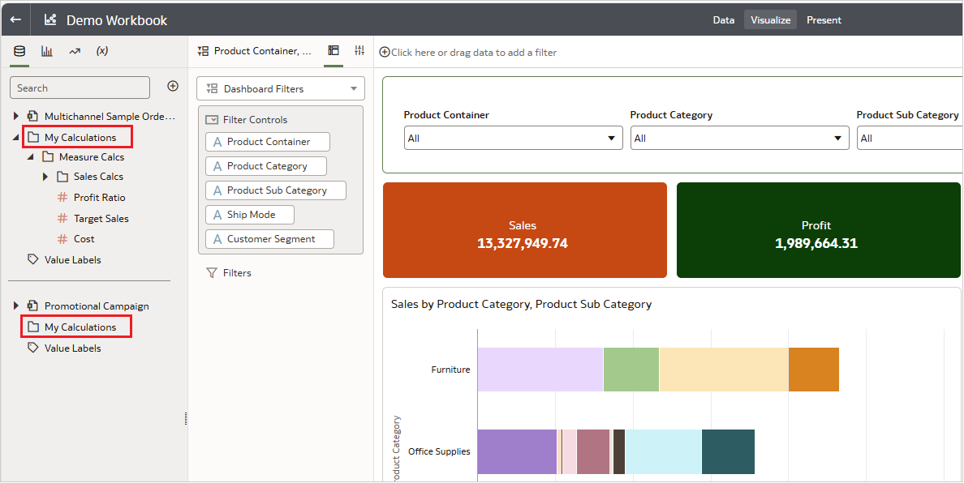The image size is (964, 483).
Task: Click the workbook chart logo beside Demo Workbook
Action: [49, 19]
